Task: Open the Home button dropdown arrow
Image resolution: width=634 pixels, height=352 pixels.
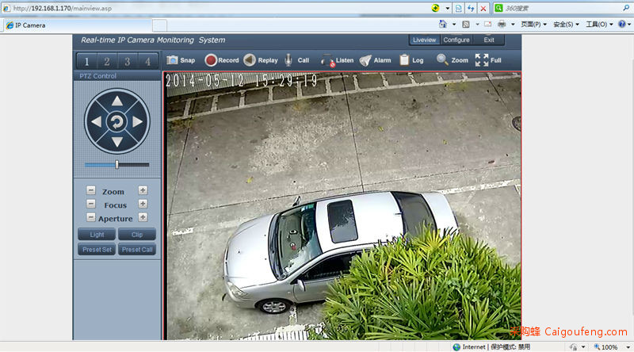Action: (x=453, y=25)
